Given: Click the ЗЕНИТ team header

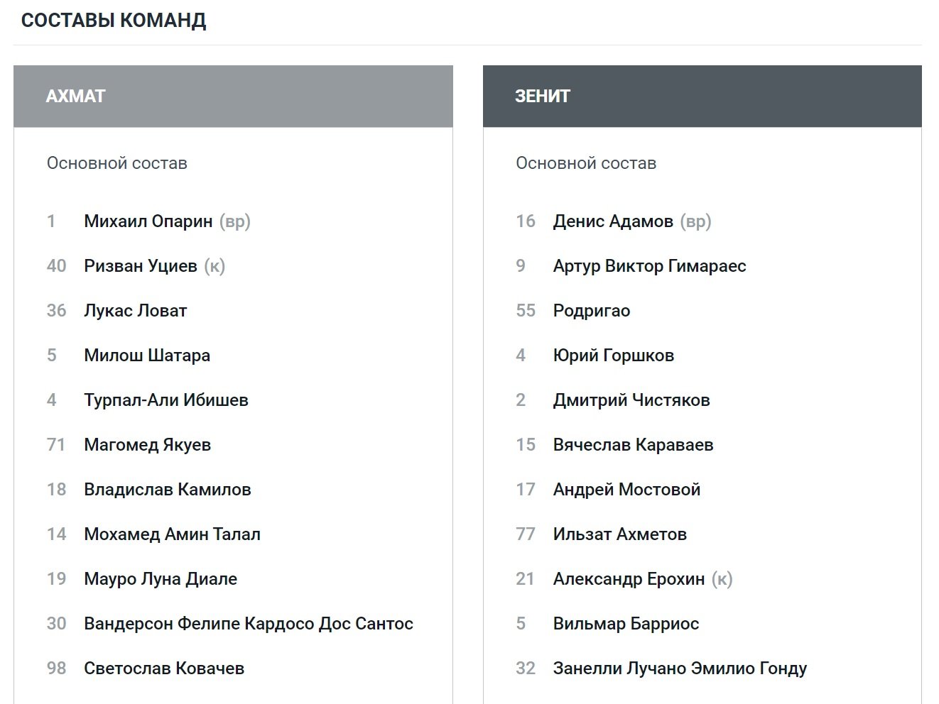Looking at the screenshot, I should 543,96.
